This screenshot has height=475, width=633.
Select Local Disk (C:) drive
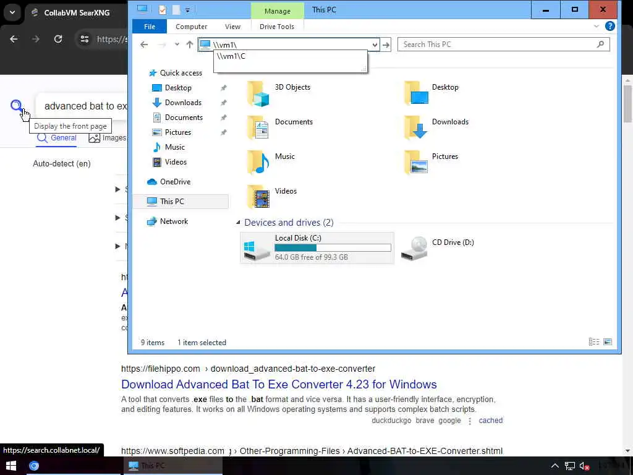pos(317,248)
